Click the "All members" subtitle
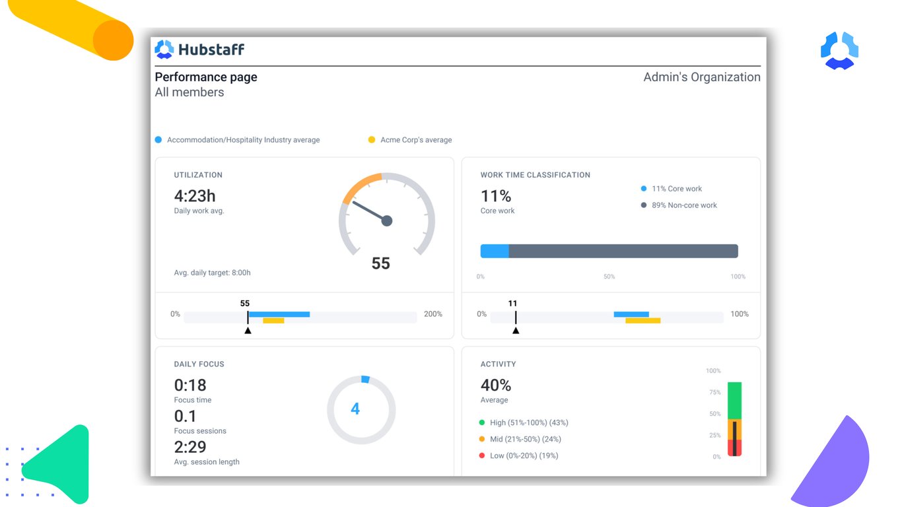The height and width of the screenshot is (507, 902). coord(190,92)
